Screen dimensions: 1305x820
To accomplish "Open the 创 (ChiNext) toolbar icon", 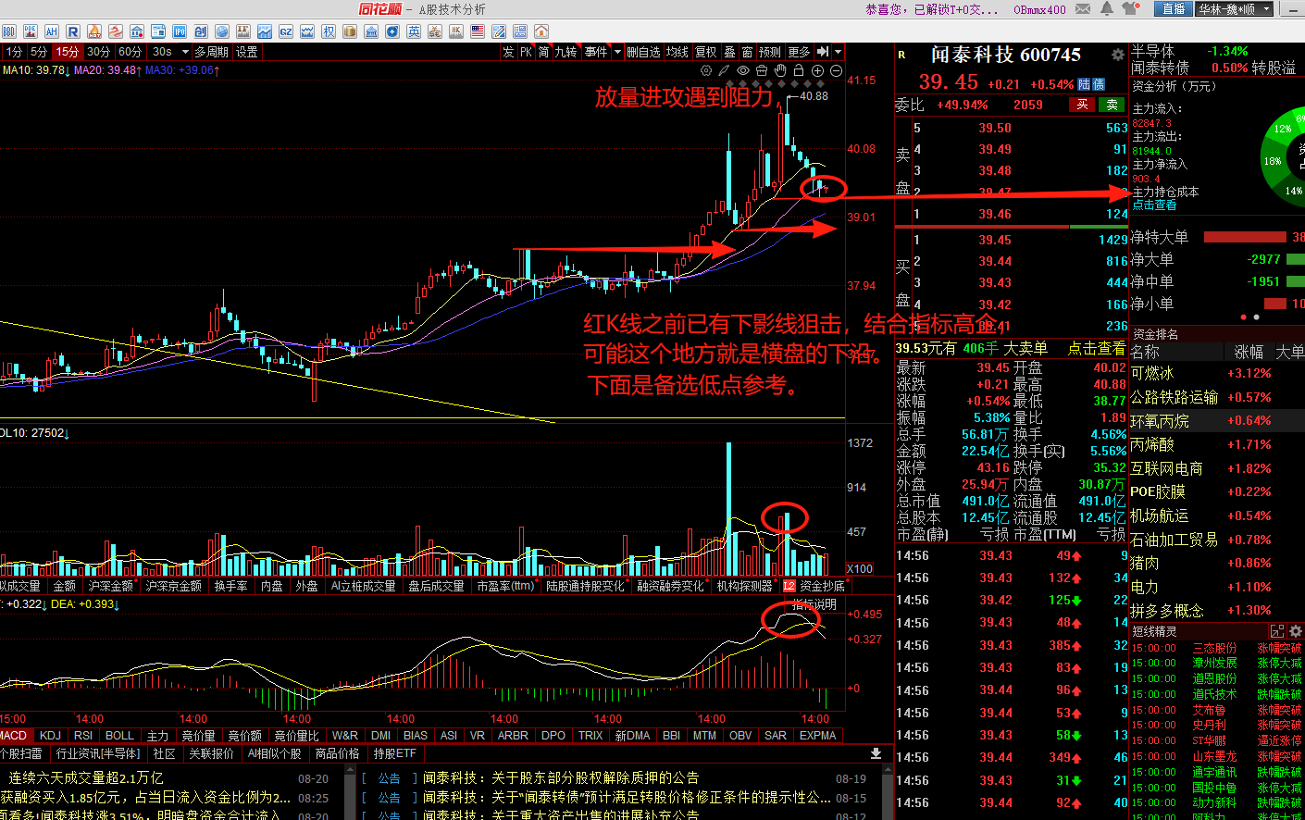I will tap(201, 31).
